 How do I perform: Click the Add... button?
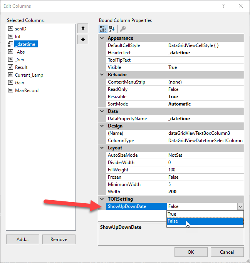[23, 240]
